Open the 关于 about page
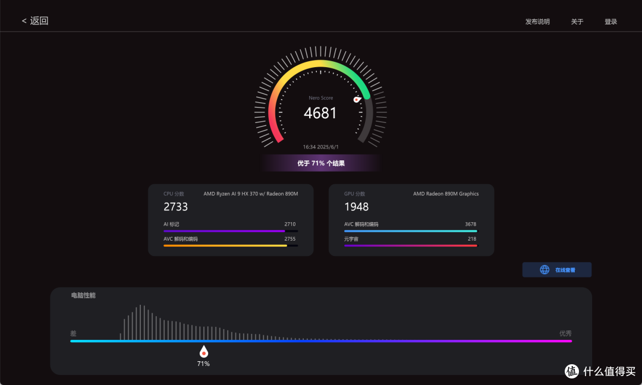Image resolution: width=642 pixels, height=385 pixels. [577, 21]
